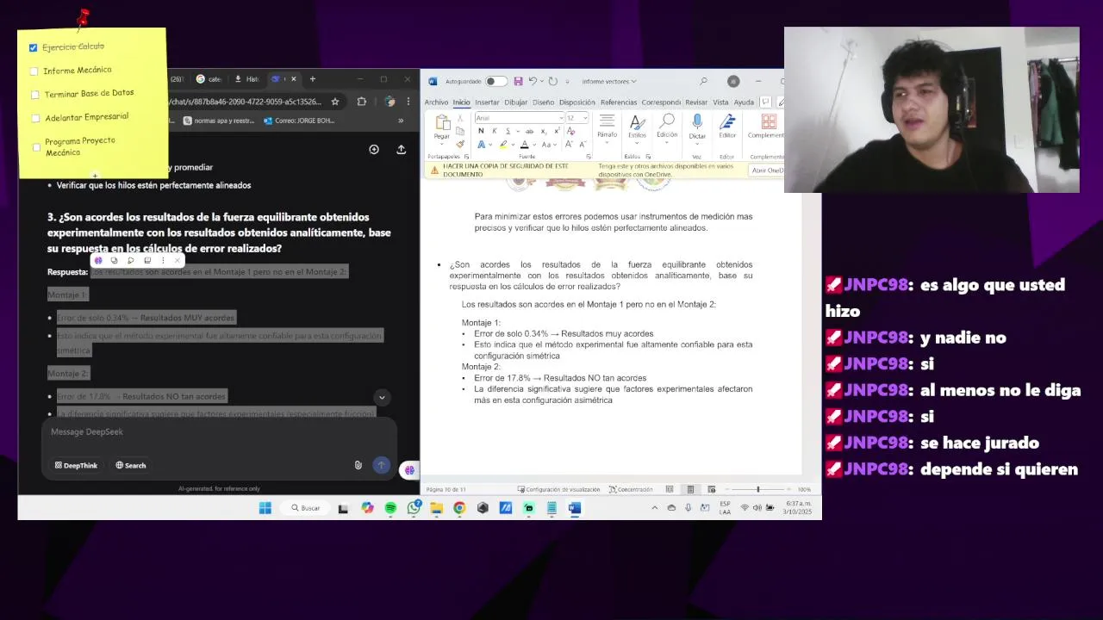Screen dimensions: 1103x620
Task: Start Dictar microphone in Word
Action: pyautogui.click(x=697, y=127)
